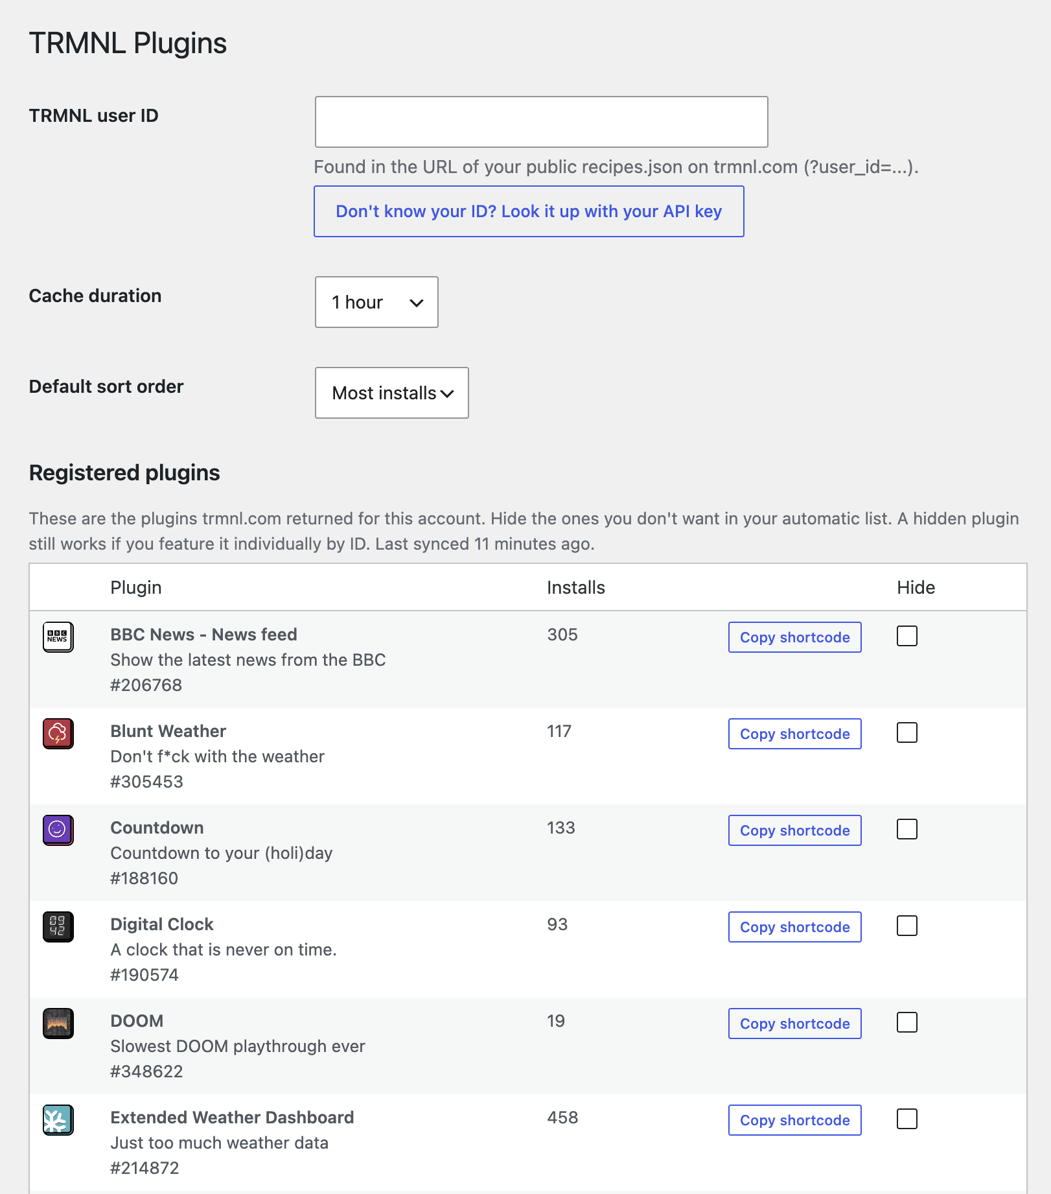Click plugin ID #348622
Viewport: 1051px width, 1194px height.
[x=146, y=1071]
